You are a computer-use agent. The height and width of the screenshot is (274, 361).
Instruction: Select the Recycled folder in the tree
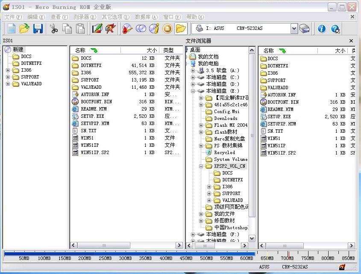(224, 152)
